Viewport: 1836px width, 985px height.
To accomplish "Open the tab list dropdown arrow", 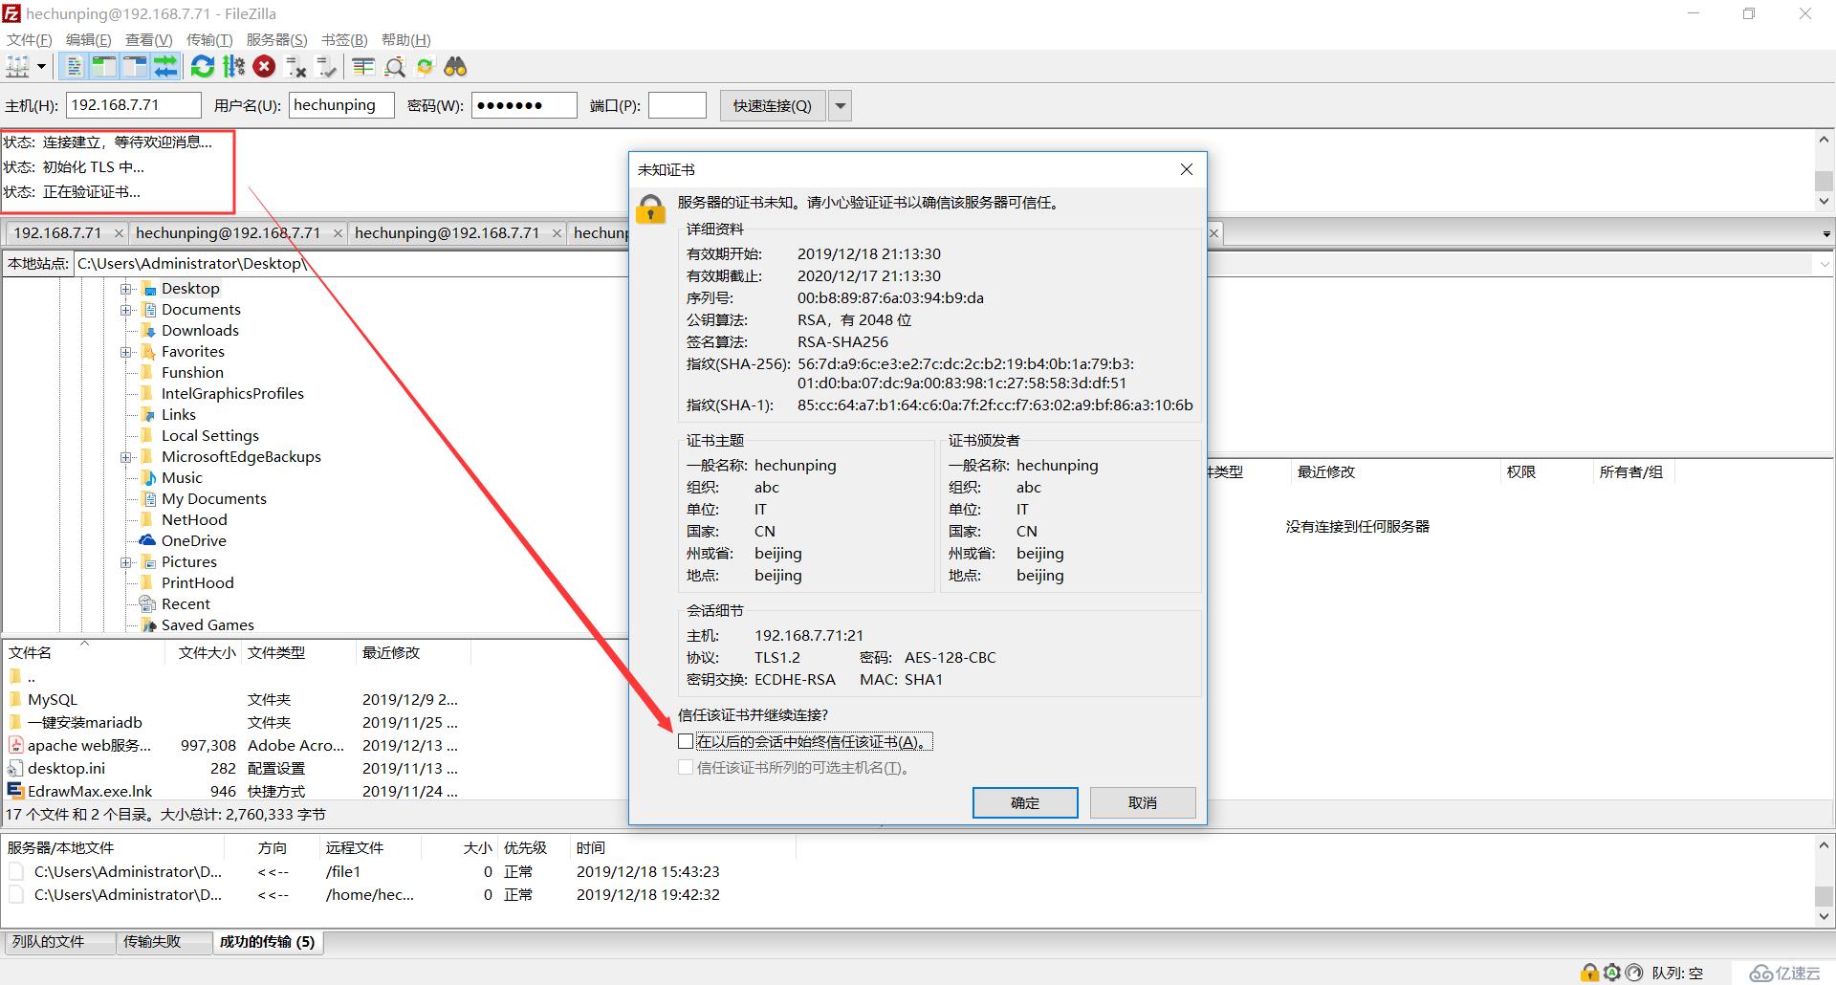I will (x=1825, y=234).
